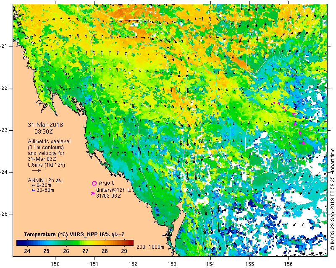Click the longitude axis label '156'

[289, 264]
